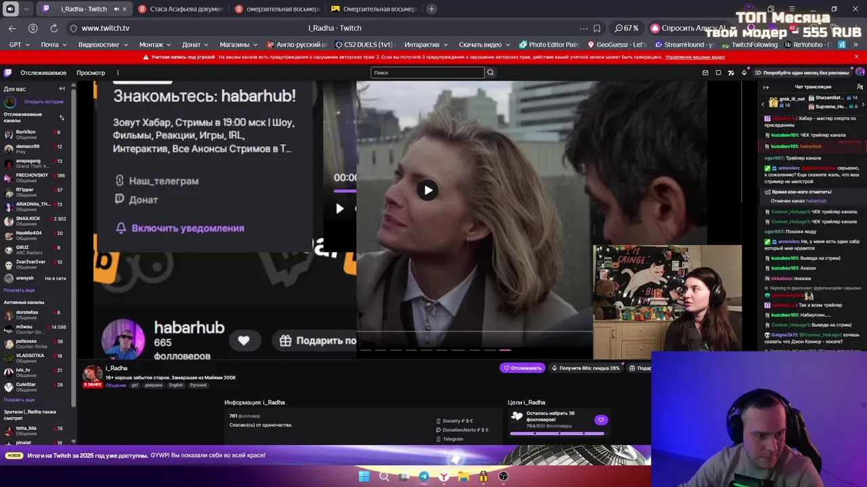Expand the Скачать видео bookmarks folder
Image resolution: width=867 pixels, height=487 pixels.
485,45
